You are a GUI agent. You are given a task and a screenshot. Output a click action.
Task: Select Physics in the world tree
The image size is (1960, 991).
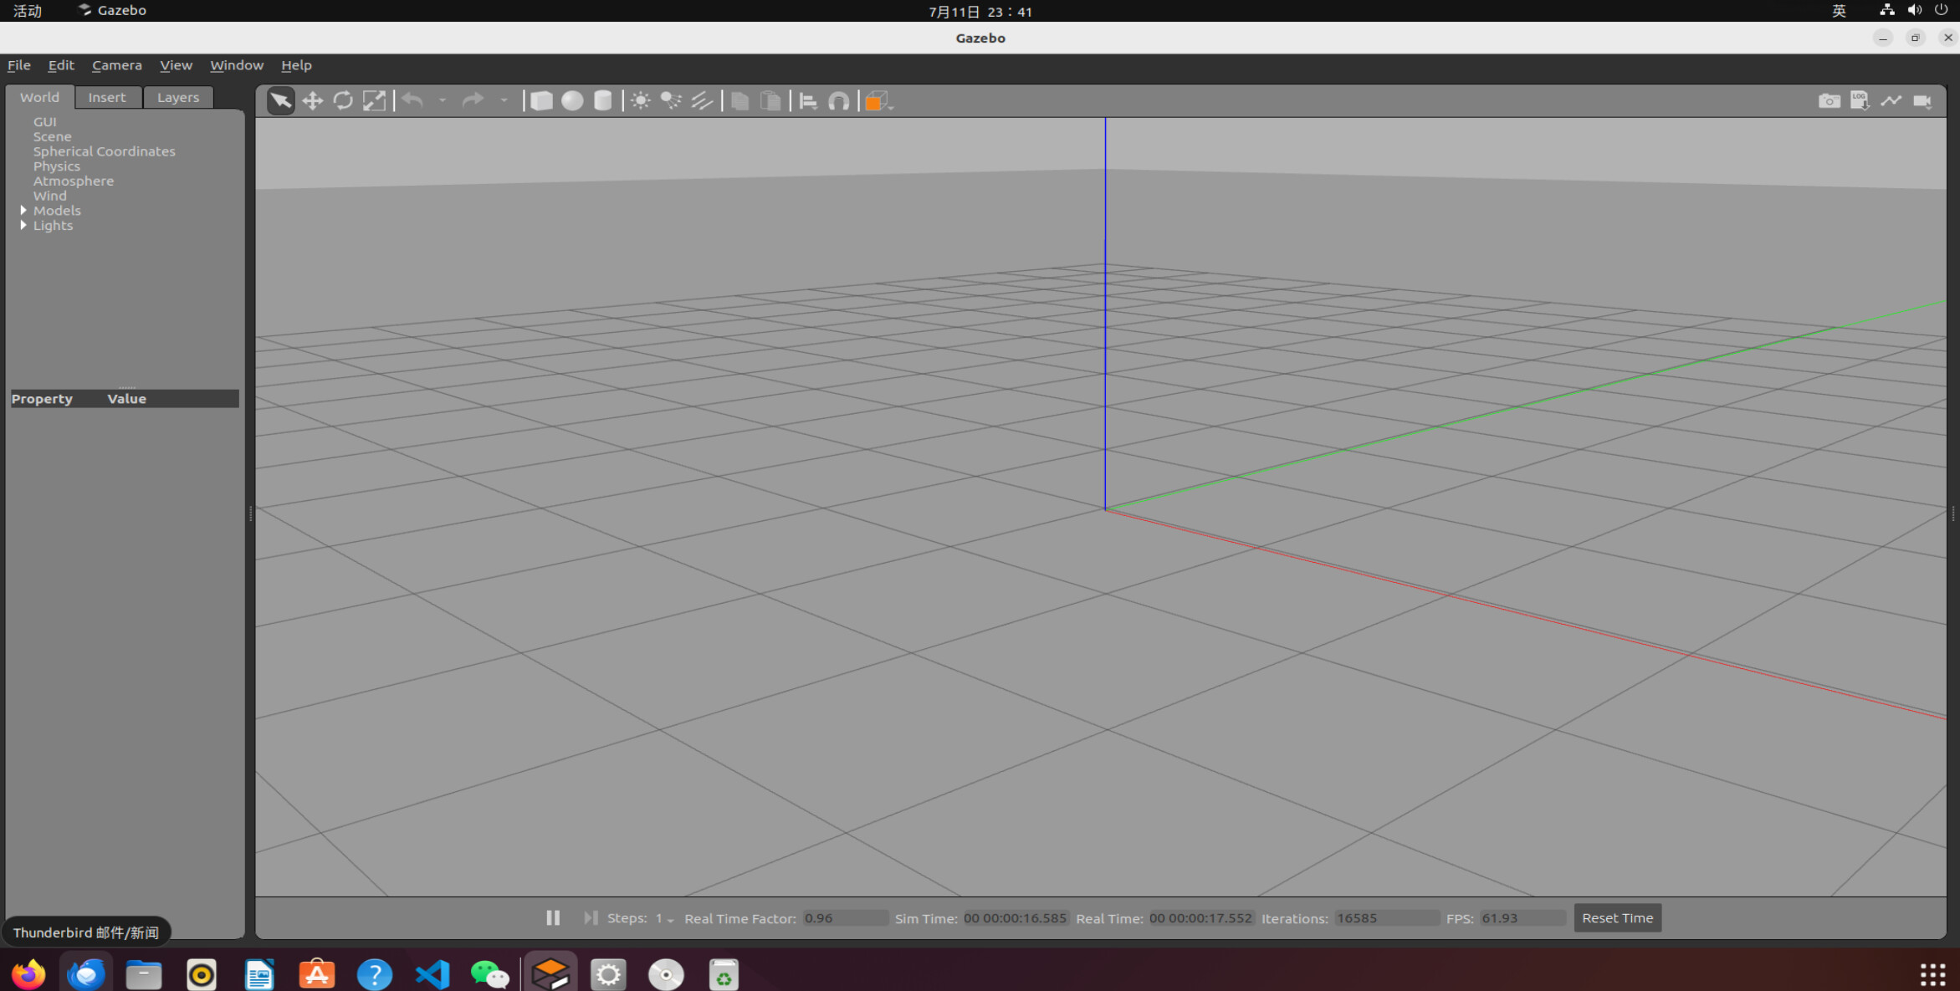(57, 166)
